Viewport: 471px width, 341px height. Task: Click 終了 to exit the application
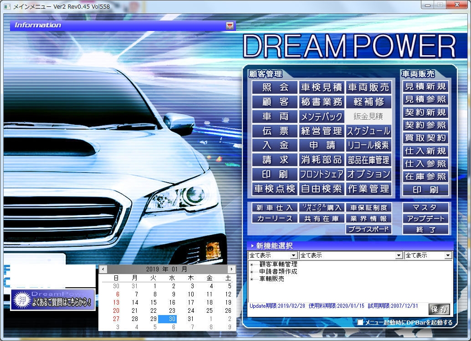(425, 229)
